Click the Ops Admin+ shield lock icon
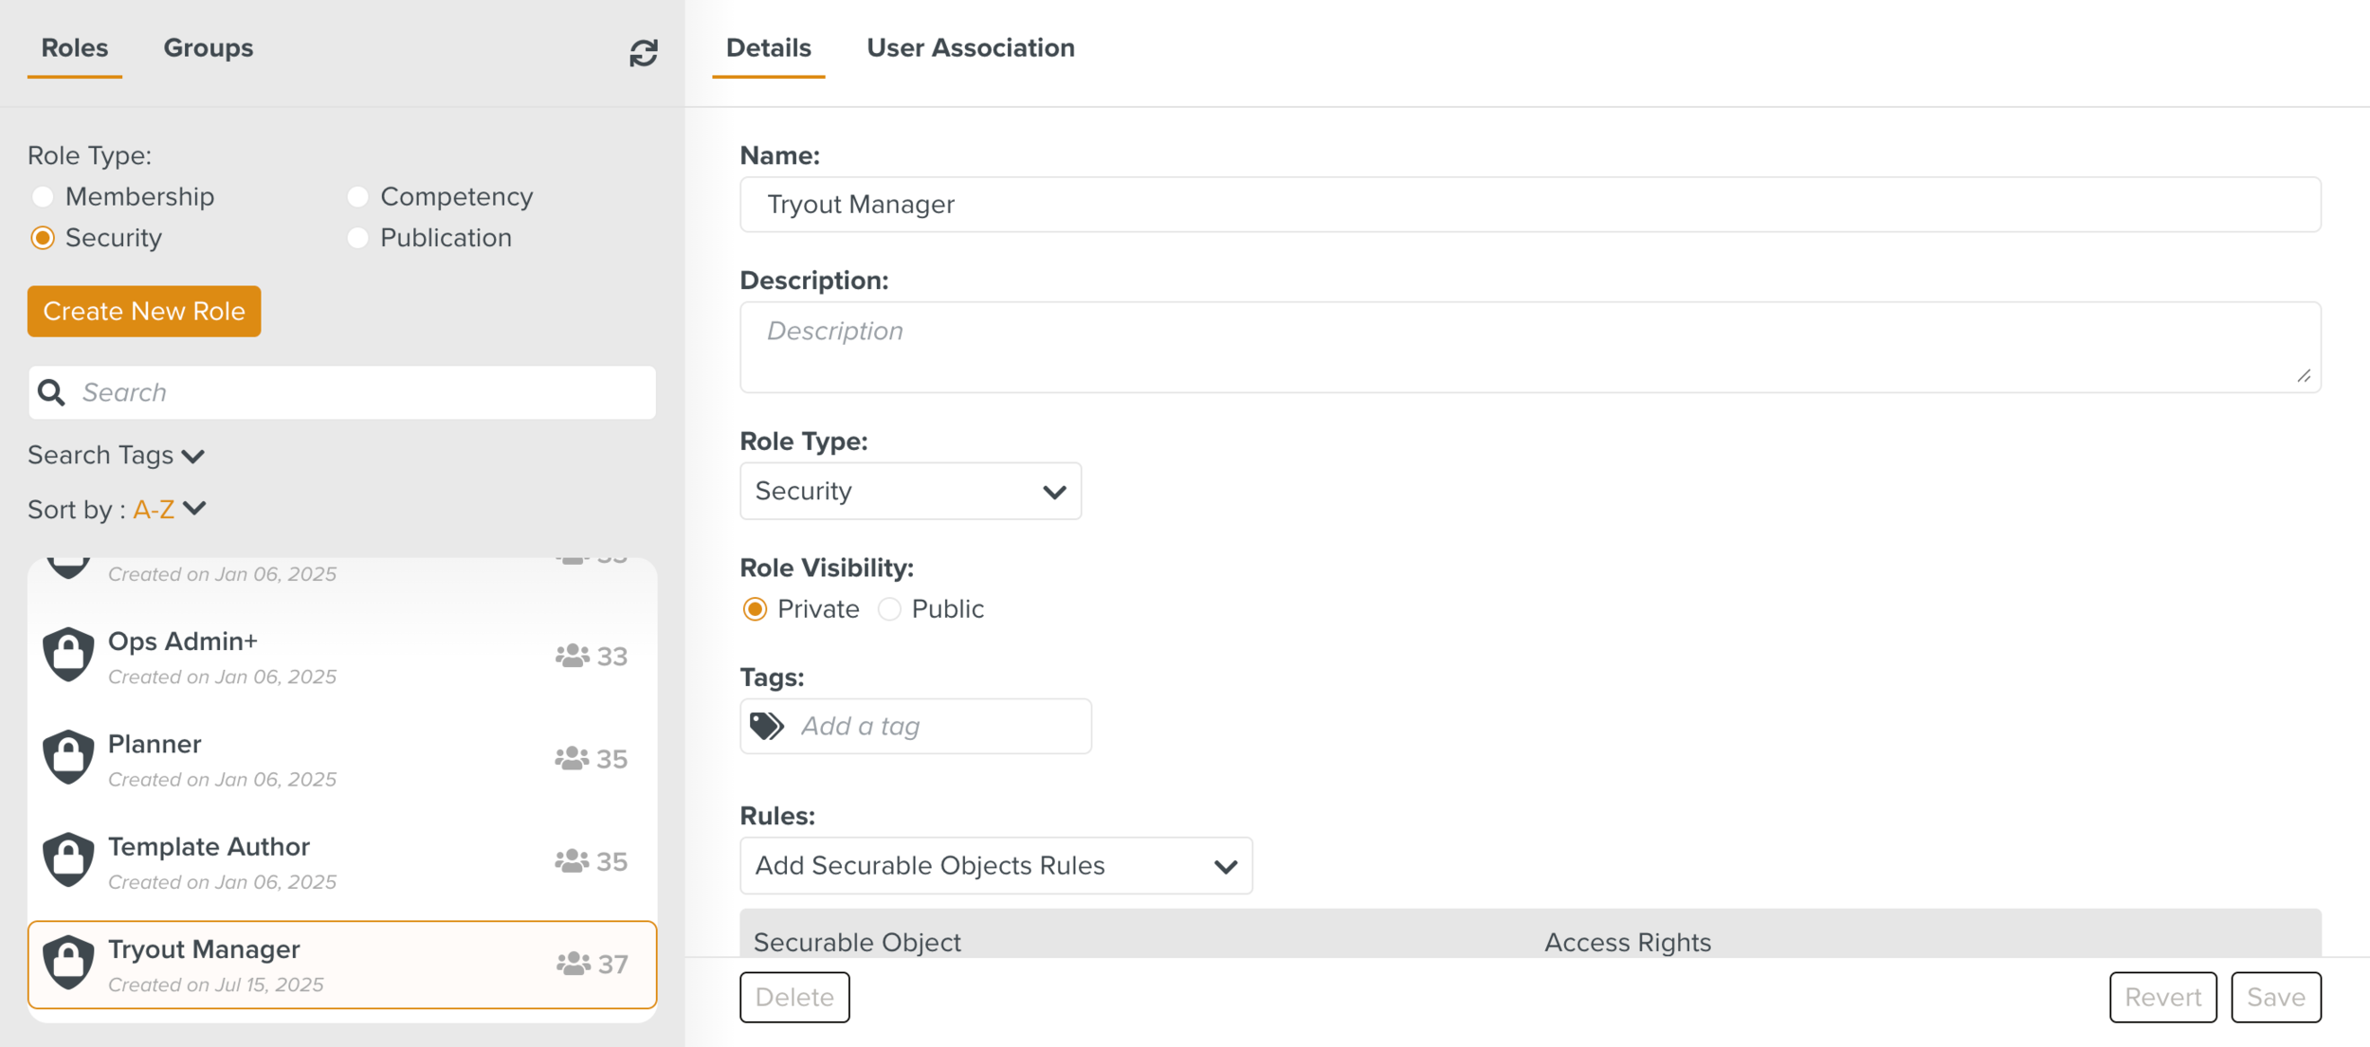This screenshot has width=2370, height=1047. click(x=68, y=655)
